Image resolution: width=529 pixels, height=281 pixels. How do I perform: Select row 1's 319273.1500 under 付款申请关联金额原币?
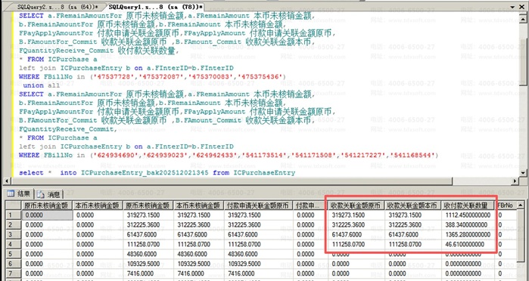(x=258, y=215)
